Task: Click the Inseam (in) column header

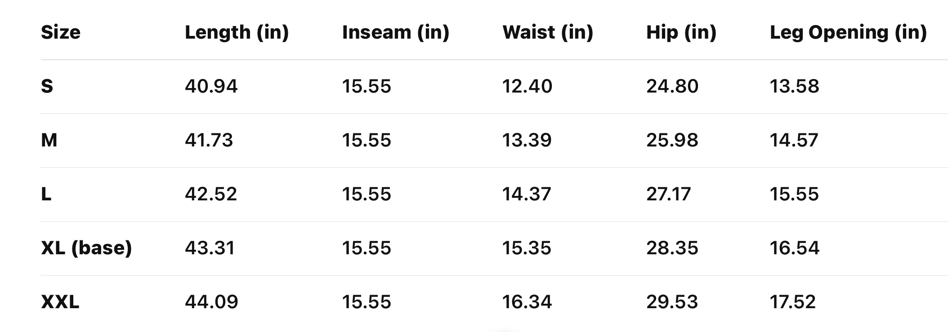Action: [395, 32]
